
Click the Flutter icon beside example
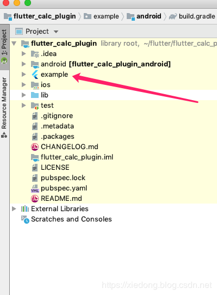[x=35, y=75]
